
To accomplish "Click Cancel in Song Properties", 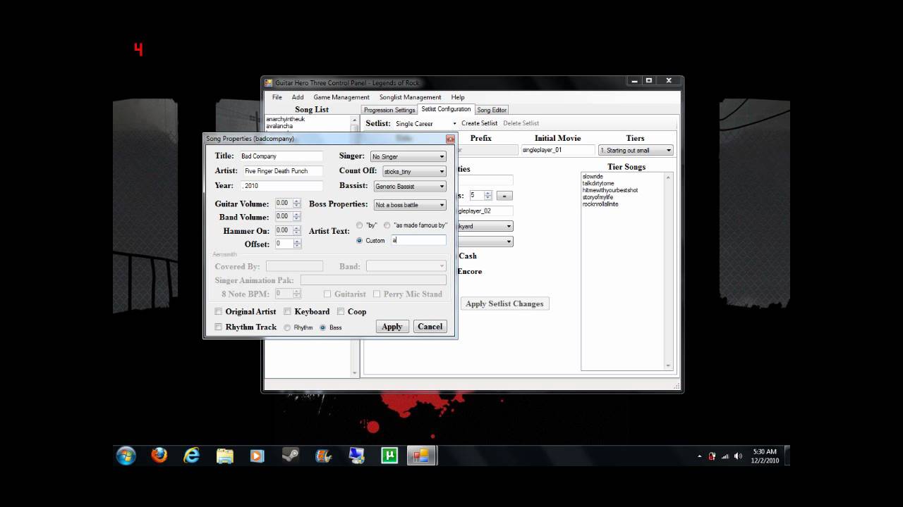I will pos(430,327).
